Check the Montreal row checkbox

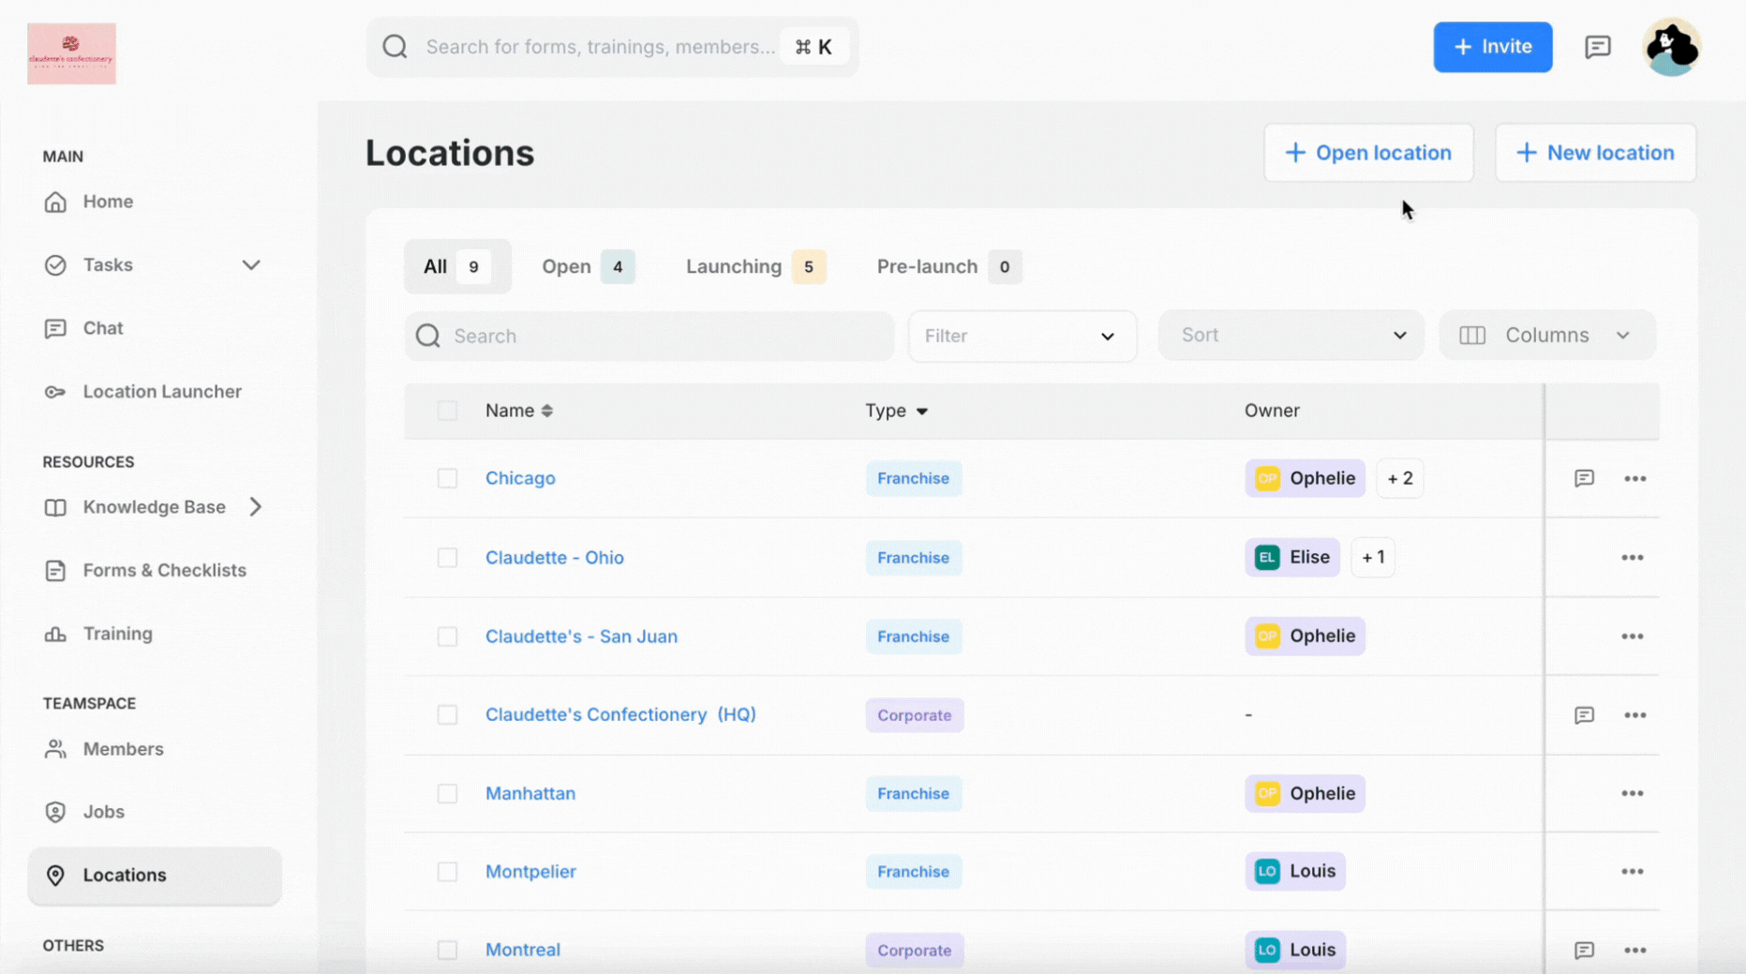(447, 951)
